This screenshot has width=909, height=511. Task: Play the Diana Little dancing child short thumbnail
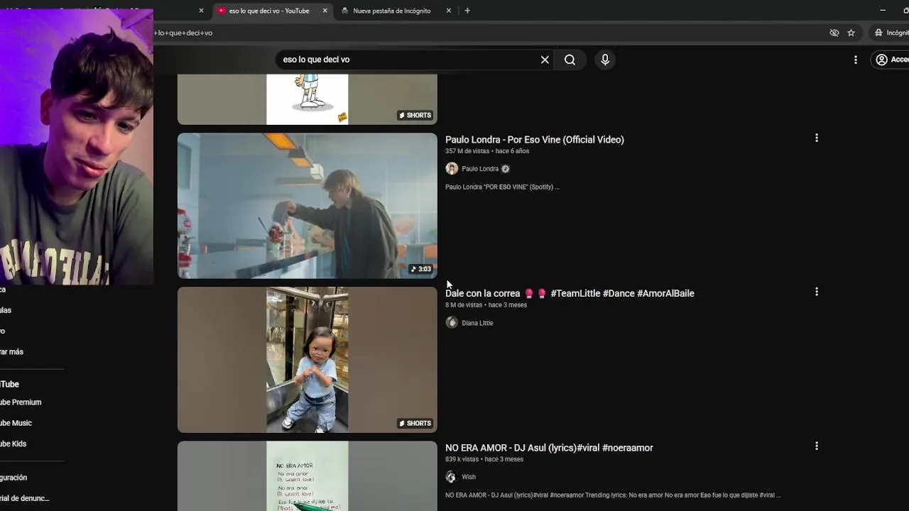[307, 360]
